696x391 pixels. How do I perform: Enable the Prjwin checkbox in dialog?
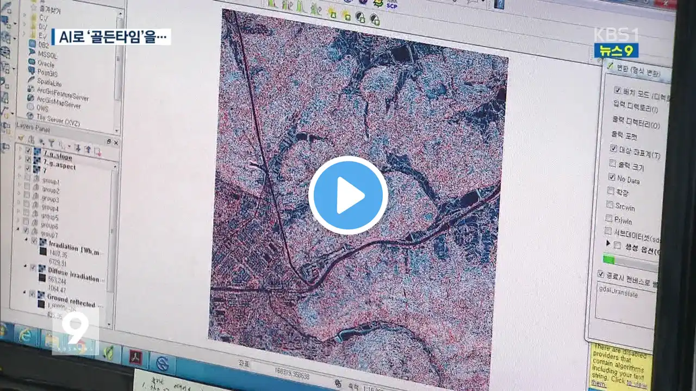pos(610,218)
